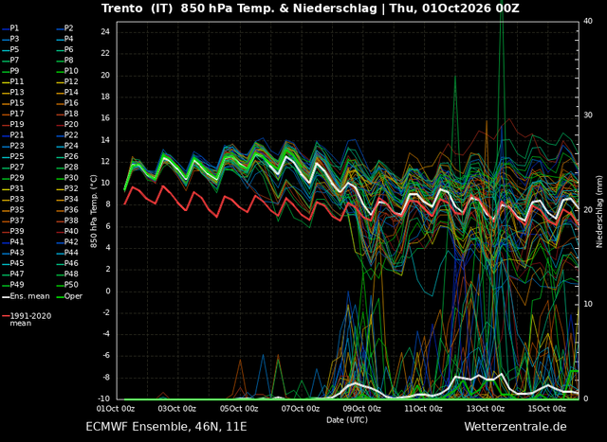Click legend entry "P49"
607x442 pixels.
[x=12, y=285]
